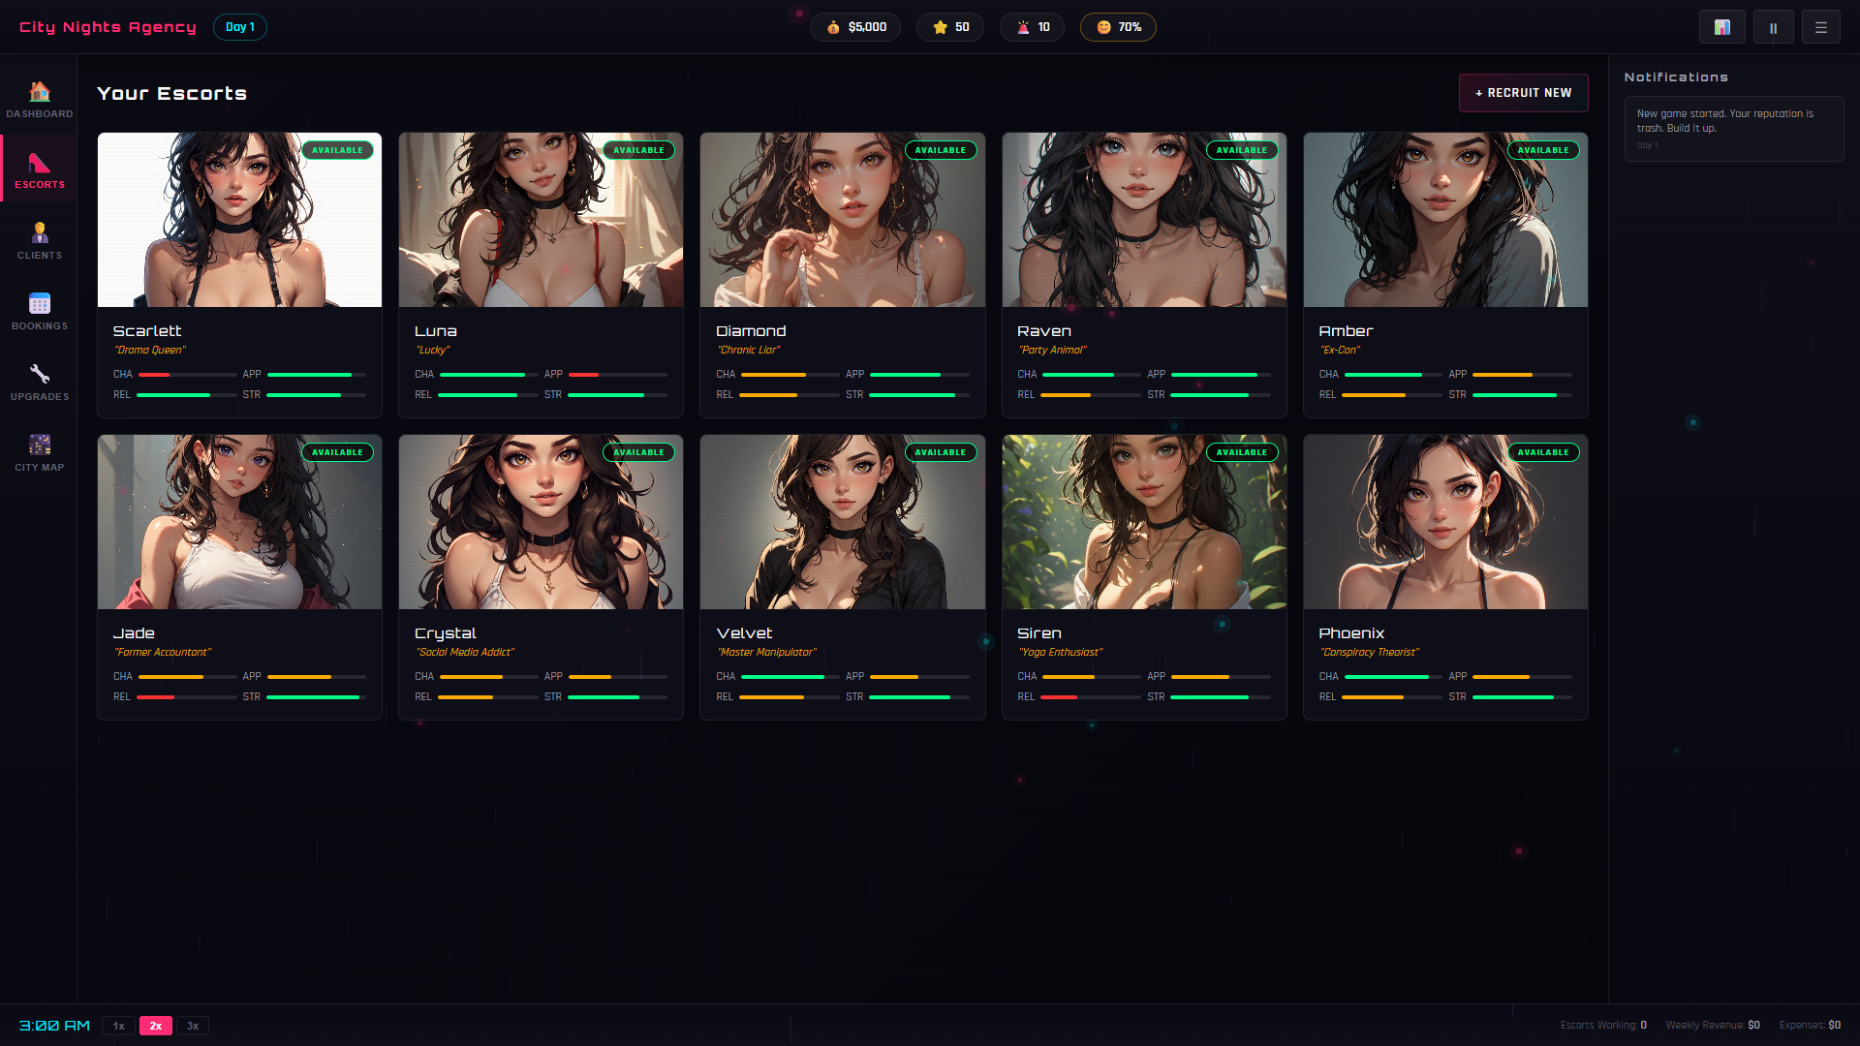Click Scarlett's Available status badge
The height and width of the screenshot is (1046, 1860).
click(337, 150)
